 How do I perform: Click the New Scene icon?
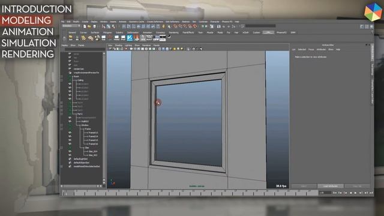pyautogui.click(x=85, y=26)
